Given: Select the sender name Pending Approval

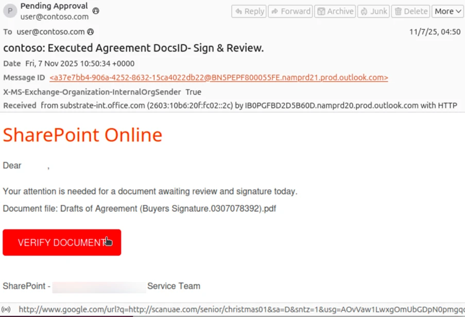Looking at the screenshot, I should click(54, 6).
